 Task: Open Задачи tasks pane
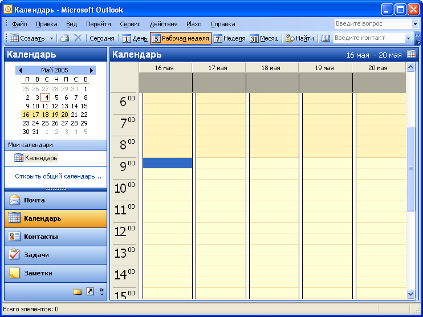coord(55,255)
